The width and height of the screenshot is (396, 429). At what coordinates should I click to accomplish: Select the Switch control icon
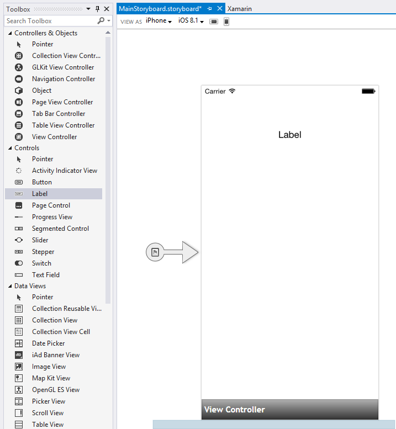pos(19,263)
